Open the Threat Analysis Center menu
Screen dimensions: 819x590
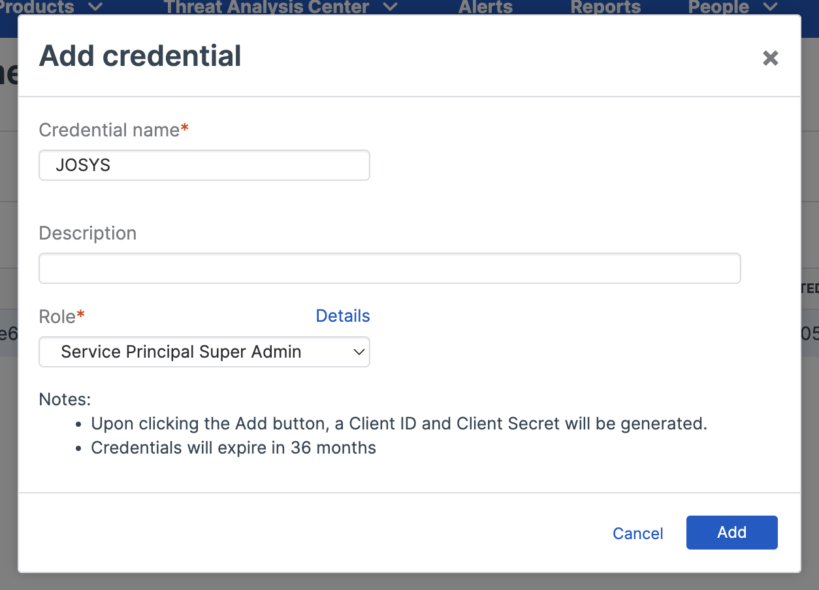(x=266, y=7)
